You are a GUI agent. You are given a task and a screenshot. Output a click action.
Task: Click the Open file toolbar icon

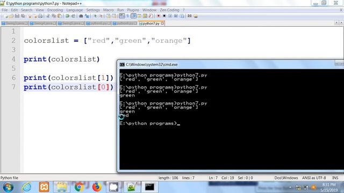(x=11, y=16)
